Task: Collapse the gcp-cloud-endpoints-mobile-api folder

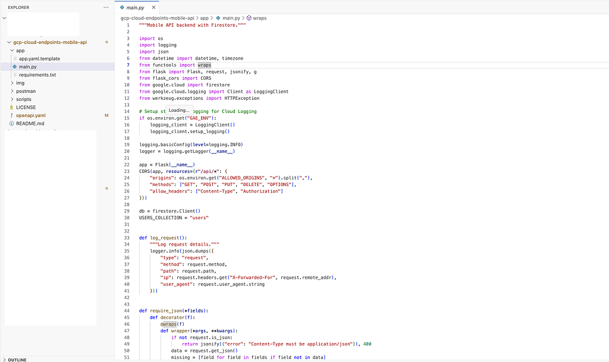Action: (10, 42)
